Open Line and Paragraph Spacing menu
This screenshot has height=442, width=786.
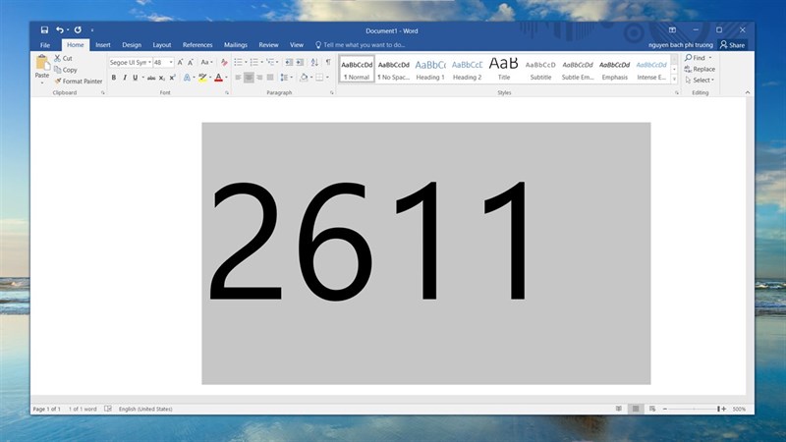(x=285, y=78)
